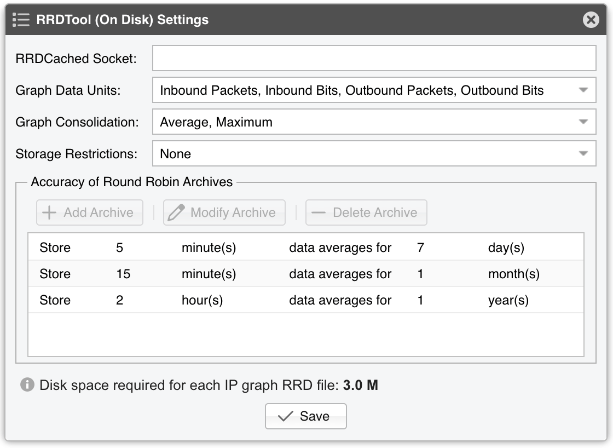The width and height of the screenshot is (613, 448).
Task: Click the list menu icon in title bar
Action: point(21,20)
